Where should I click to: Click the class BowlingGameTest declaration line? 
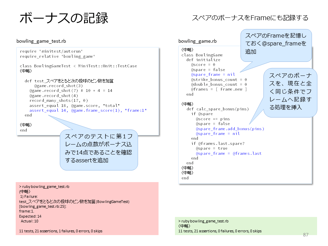pos(78,66)
